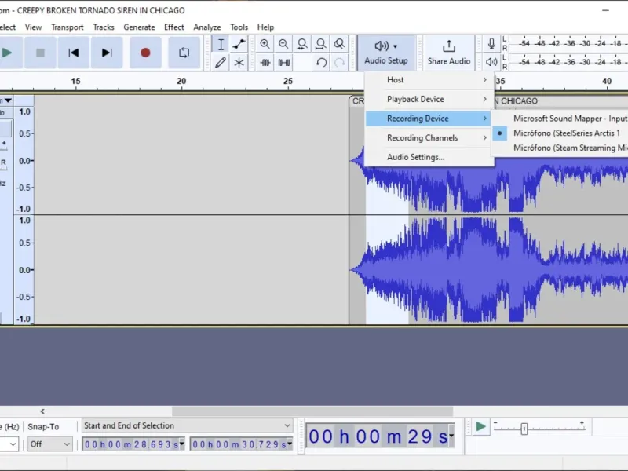
Task: Select the Envelope tool
Action: click(x=239, y=44)
